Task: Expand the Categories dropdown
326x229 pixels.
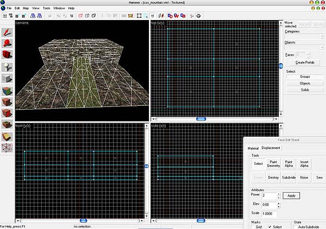Action: pyautogui.click(x=322, y=36)
